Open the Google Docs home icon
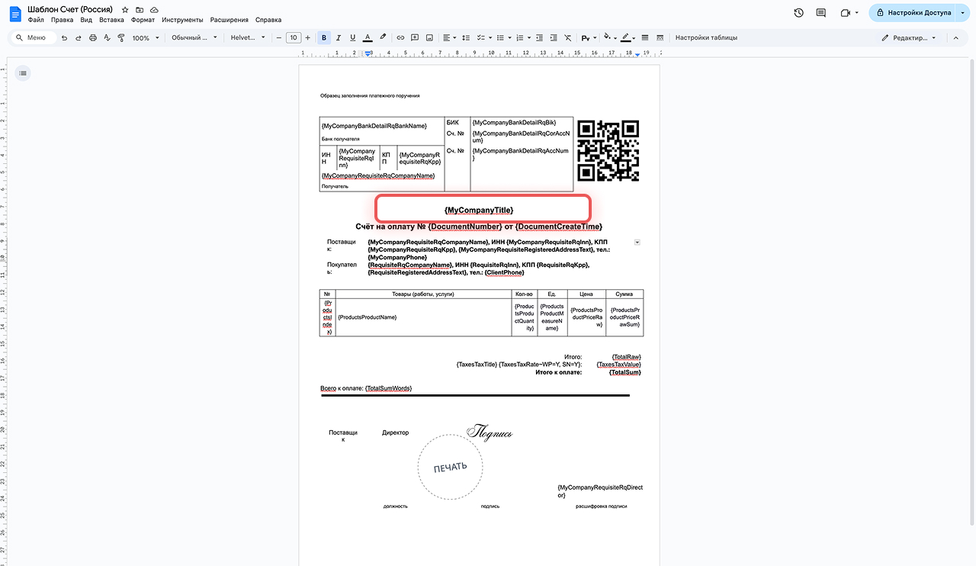976x566 pixels. tap(15, 13)
